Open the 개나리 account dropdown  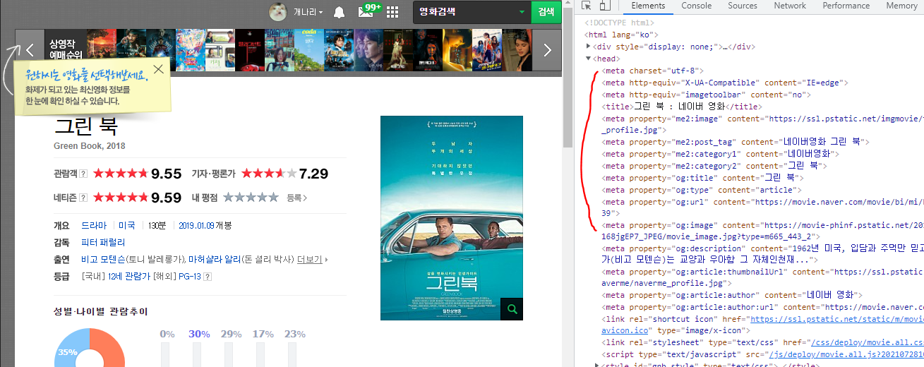click(308, 12)
